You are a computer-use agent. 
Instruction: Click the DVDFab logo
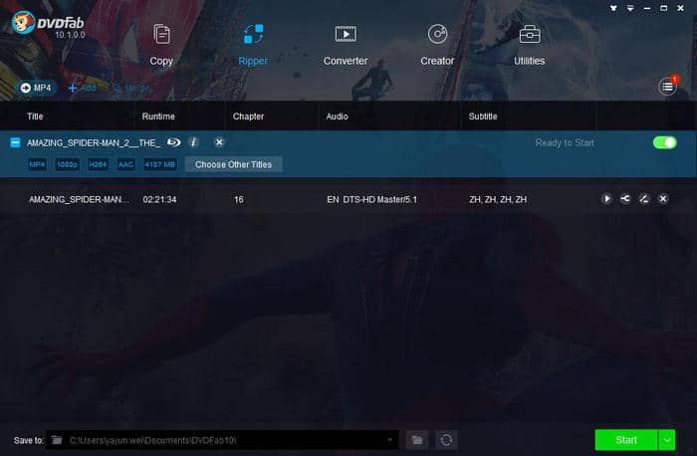pyautogui.click(x=47, y=24)
